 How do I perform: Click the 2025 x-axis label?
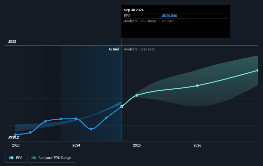137,145
